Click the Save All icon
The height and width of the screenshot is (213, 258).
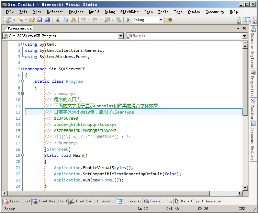tap(48, 20)
